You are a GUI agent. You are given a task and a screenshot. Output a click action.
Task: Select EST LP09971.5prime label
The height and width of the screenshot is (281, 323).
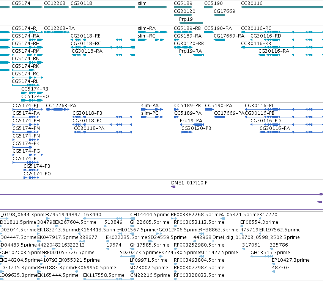(148, 260)
